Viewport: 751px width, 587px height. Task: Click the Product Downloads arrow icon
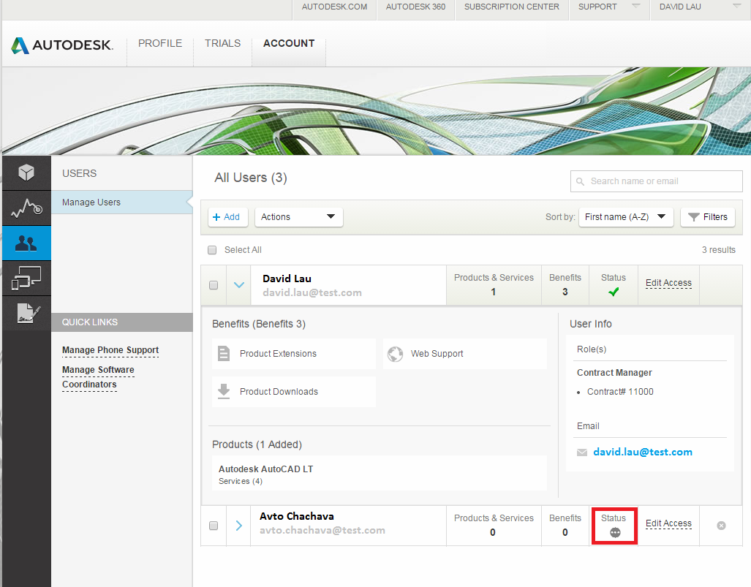(x=224, y=391)
